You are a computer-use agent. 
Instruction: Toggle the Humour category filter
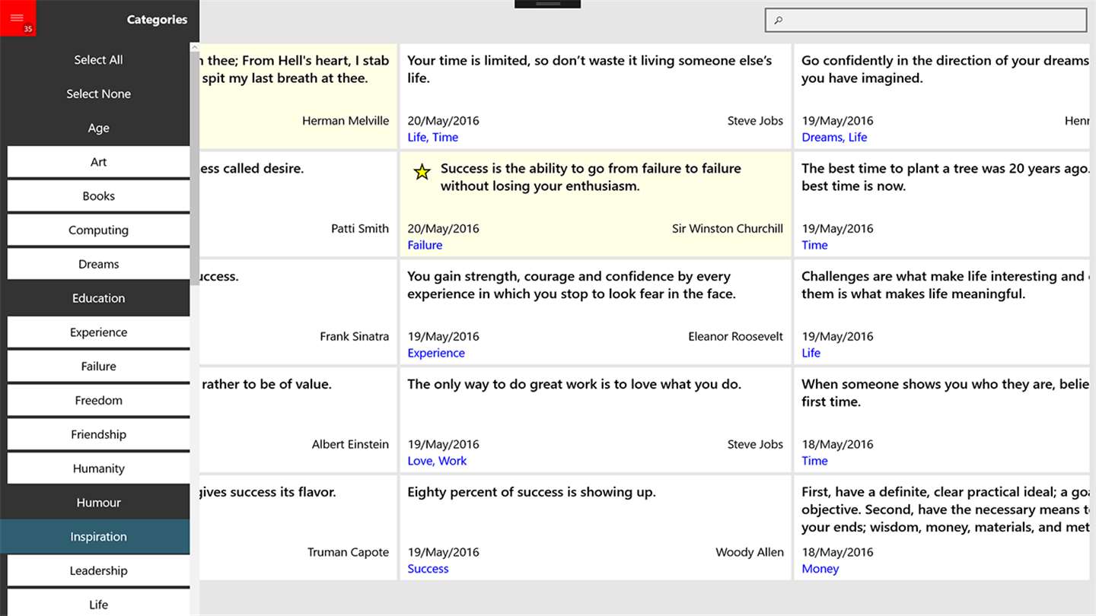click(98, 503)
